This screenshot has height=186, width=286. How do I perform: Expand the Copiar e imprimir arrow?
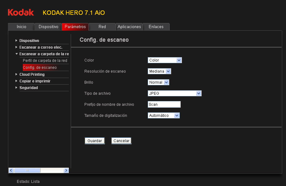click(16, 81)
